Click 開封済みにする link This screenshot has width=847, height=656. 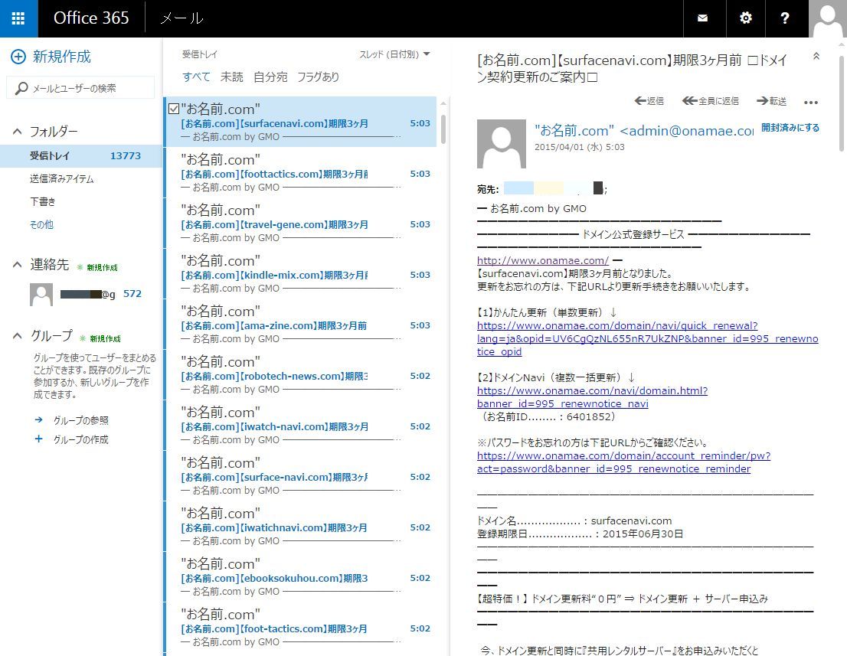click(x=790, y=127)
